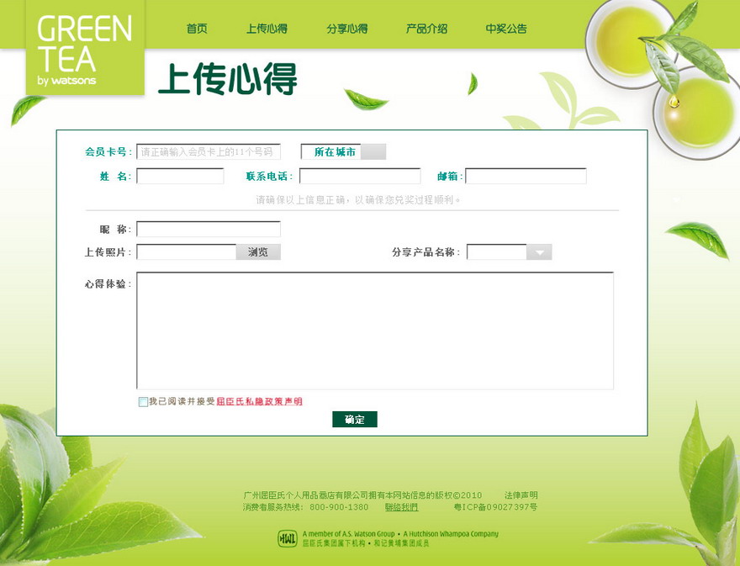Click the 浏览 browse button
This screenshot has width=740, height=566.
[258, 252]
